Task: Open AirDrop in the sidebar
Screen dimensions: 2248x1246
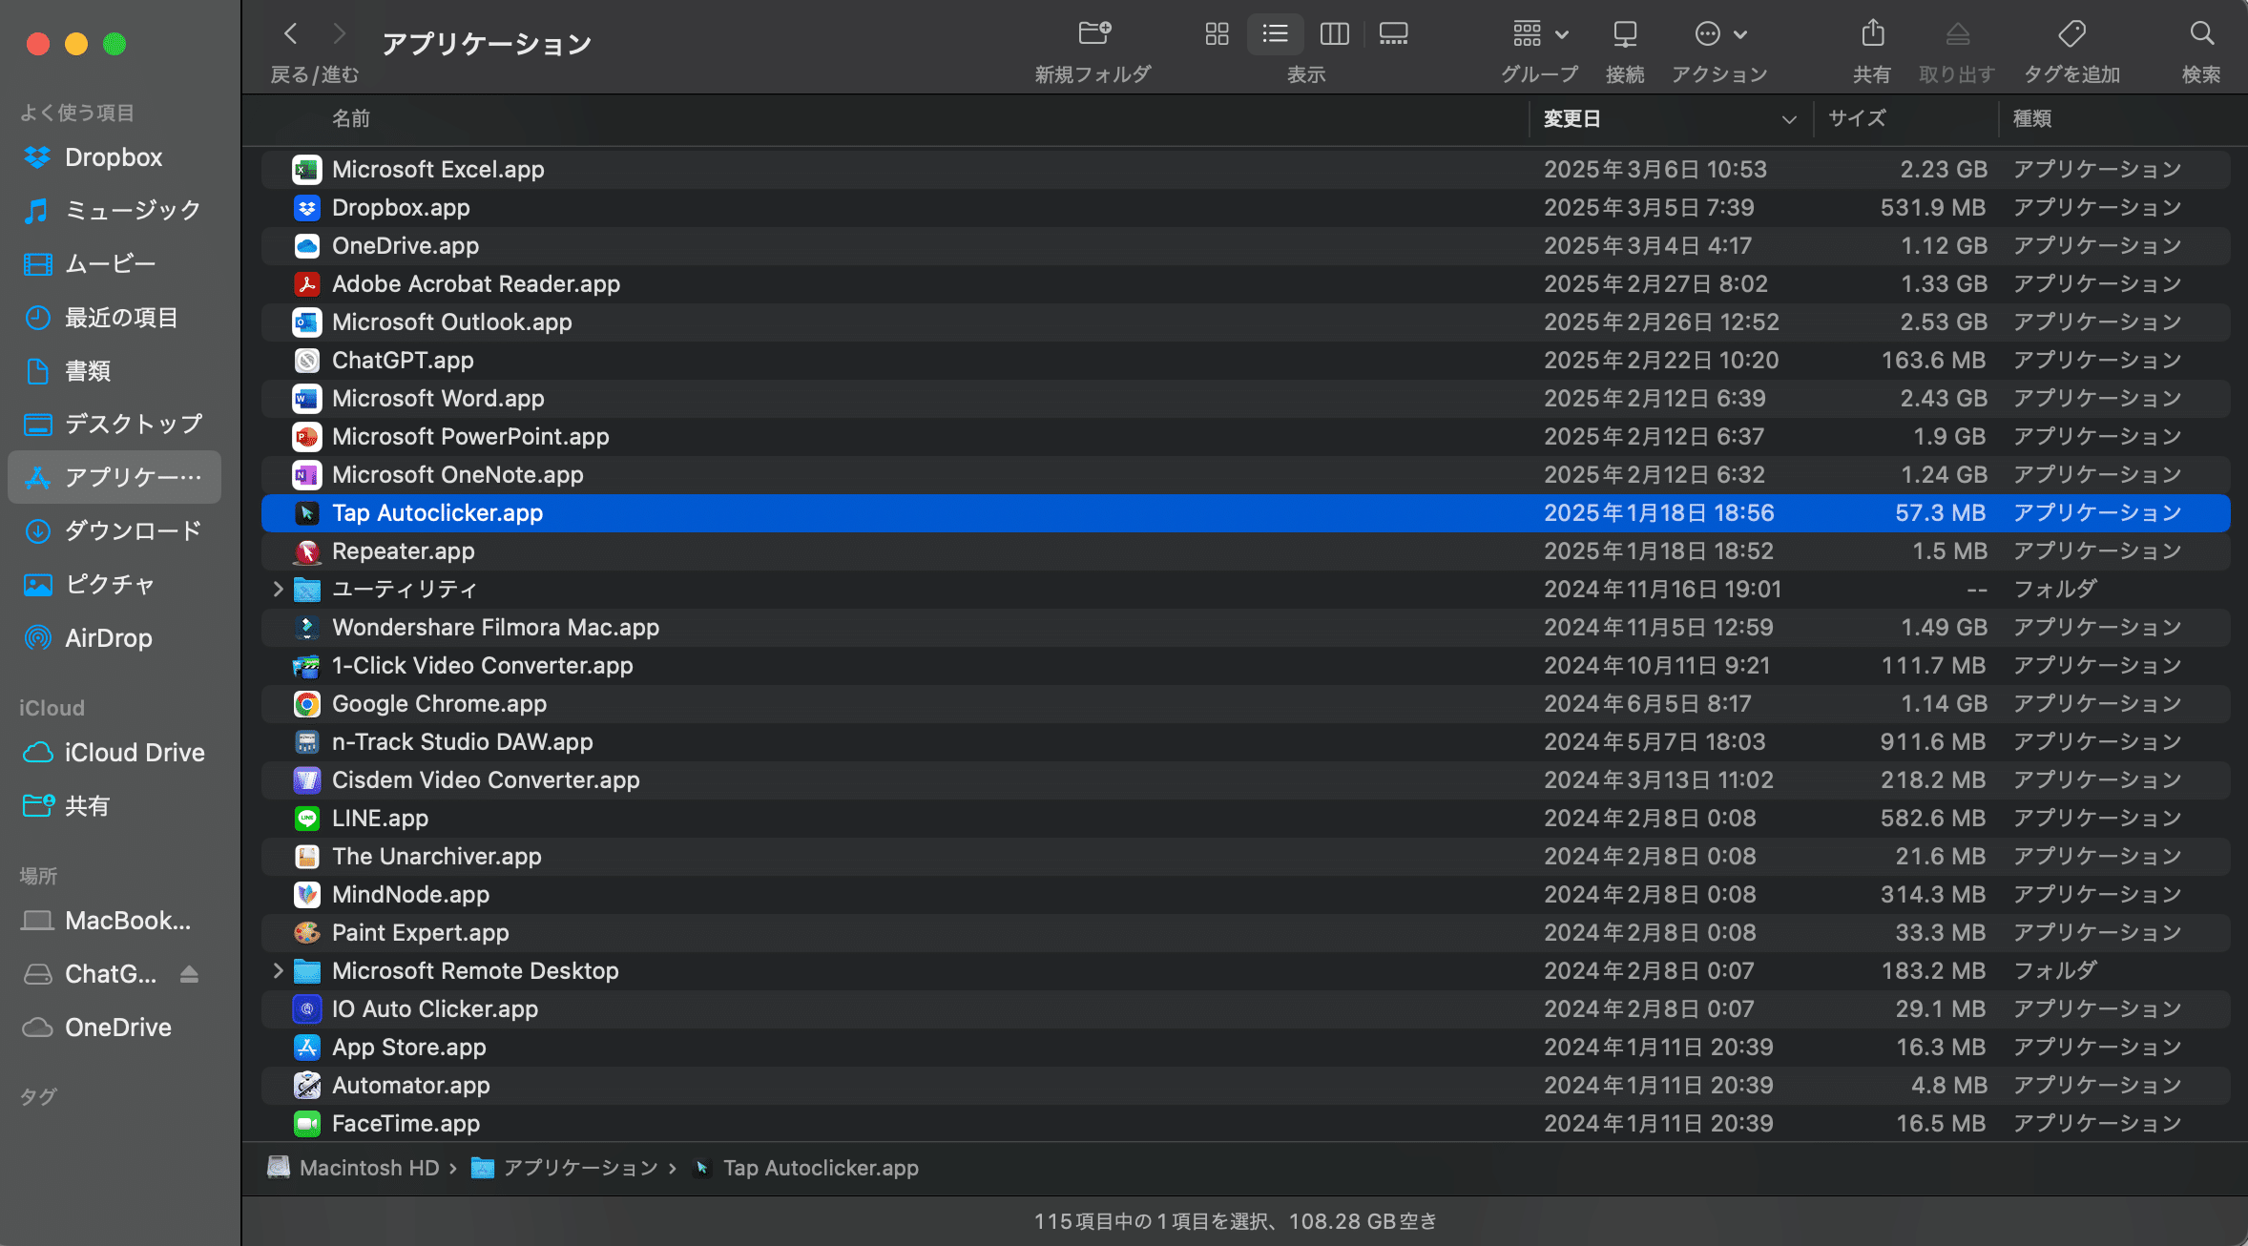Action: pyautogui.click(x=108, y=638)
